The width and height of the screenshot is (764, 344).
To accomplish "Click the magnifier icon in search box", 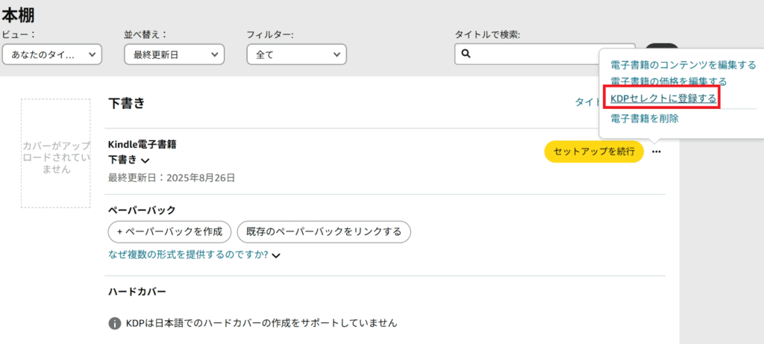I will click(466, 54).
